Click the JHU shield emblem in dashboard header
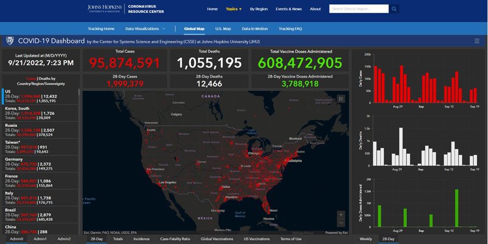Viewport: 488px width, 244px height. pyautogui.click(x=10, y=41)
